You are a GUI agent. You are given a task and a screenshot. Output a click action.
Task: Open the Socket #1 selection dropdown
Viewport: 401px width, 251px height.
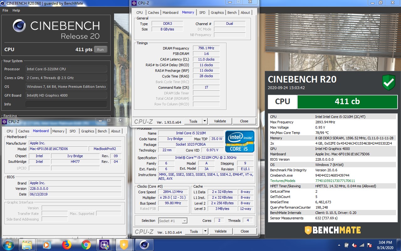173,221
